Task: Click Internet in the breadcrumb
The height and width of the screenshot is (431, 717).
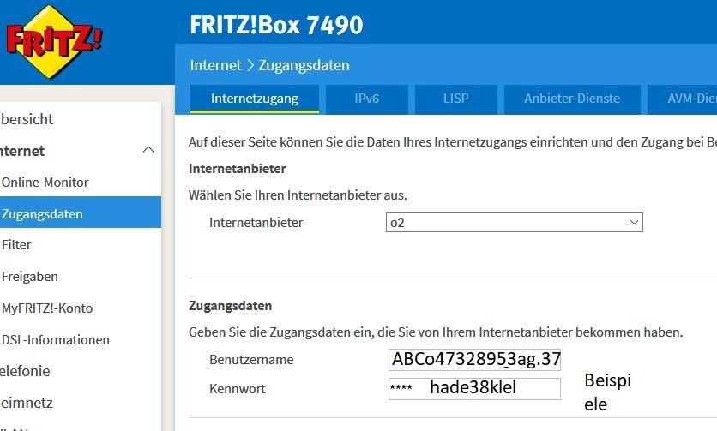Action: pos(215,65)
